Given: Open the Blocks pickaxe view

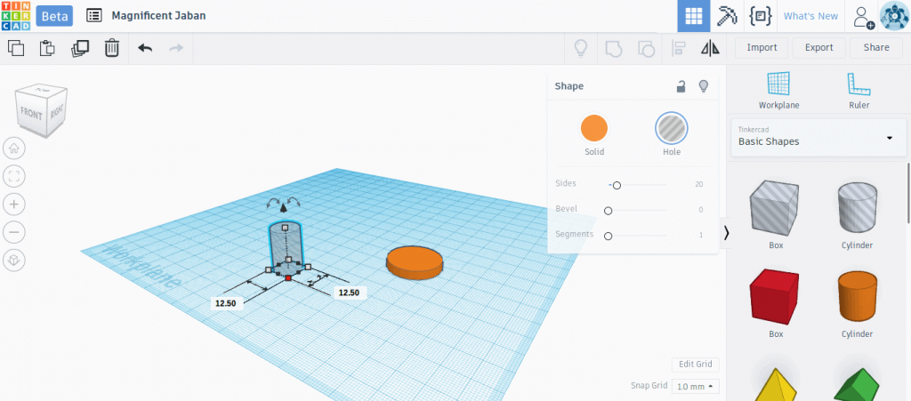Looking at the screenshot, I should pyautogui.click(x=727, y=16).
